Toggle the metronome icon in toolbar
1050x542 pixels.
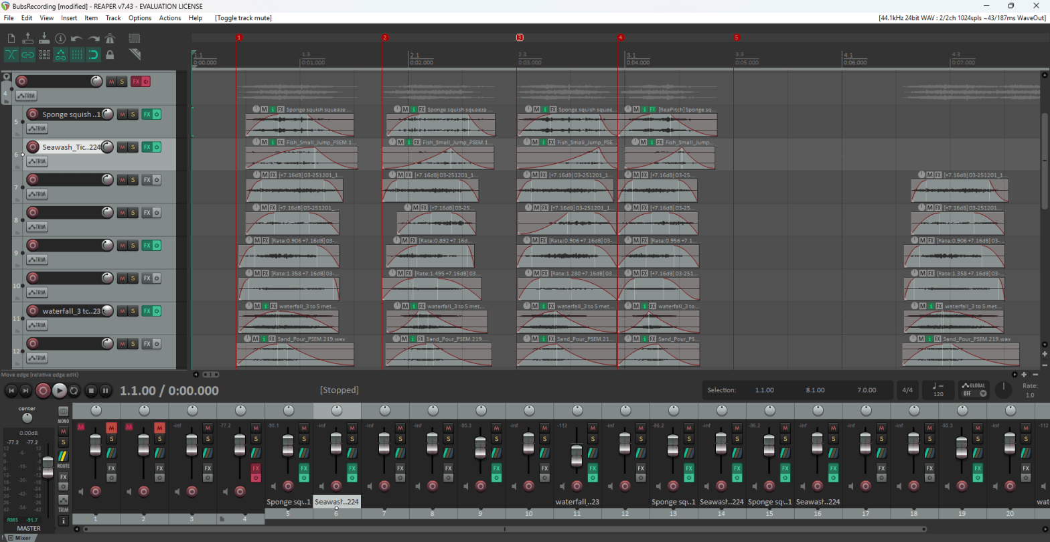click(110, 39)
